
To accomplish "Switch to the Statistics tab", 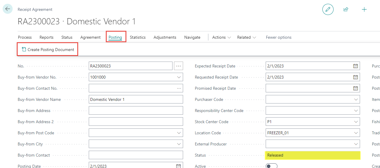I will point(138,37).
